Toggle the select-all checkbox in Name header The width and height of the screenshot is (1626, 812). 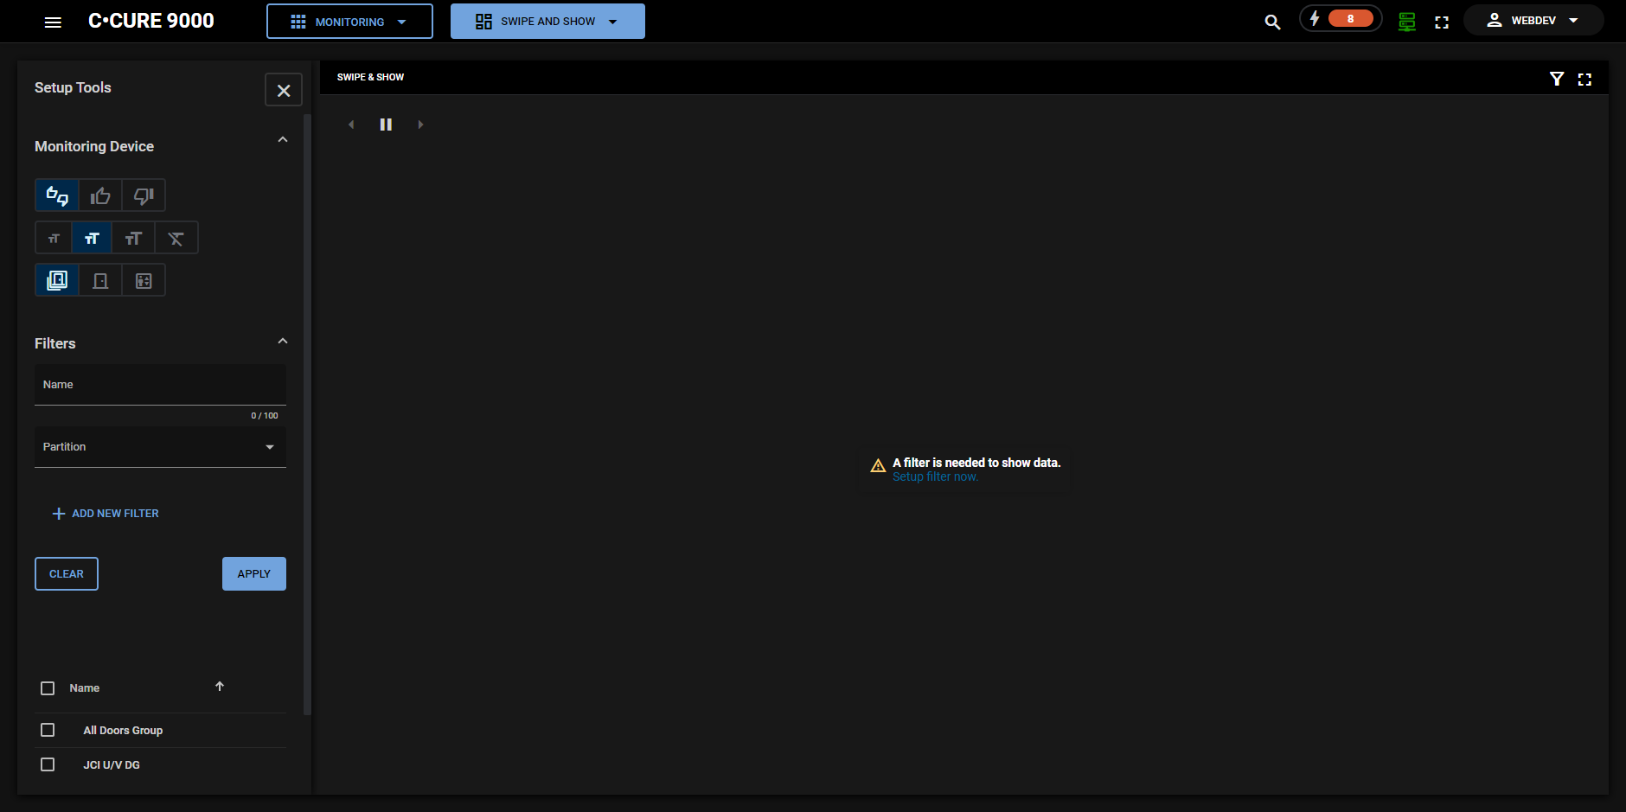click(x=48, y=687)
